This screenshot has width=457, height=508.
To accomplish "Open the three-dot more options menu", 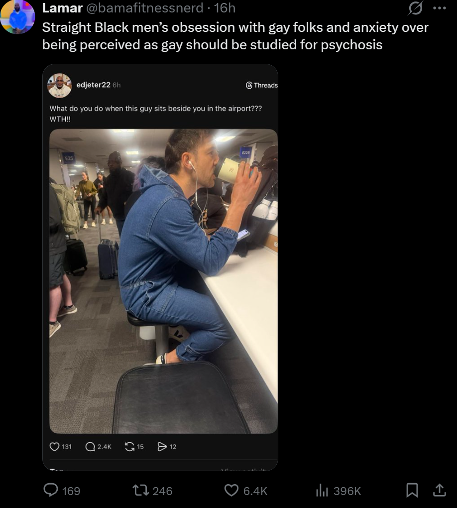I will pos(440,8).
